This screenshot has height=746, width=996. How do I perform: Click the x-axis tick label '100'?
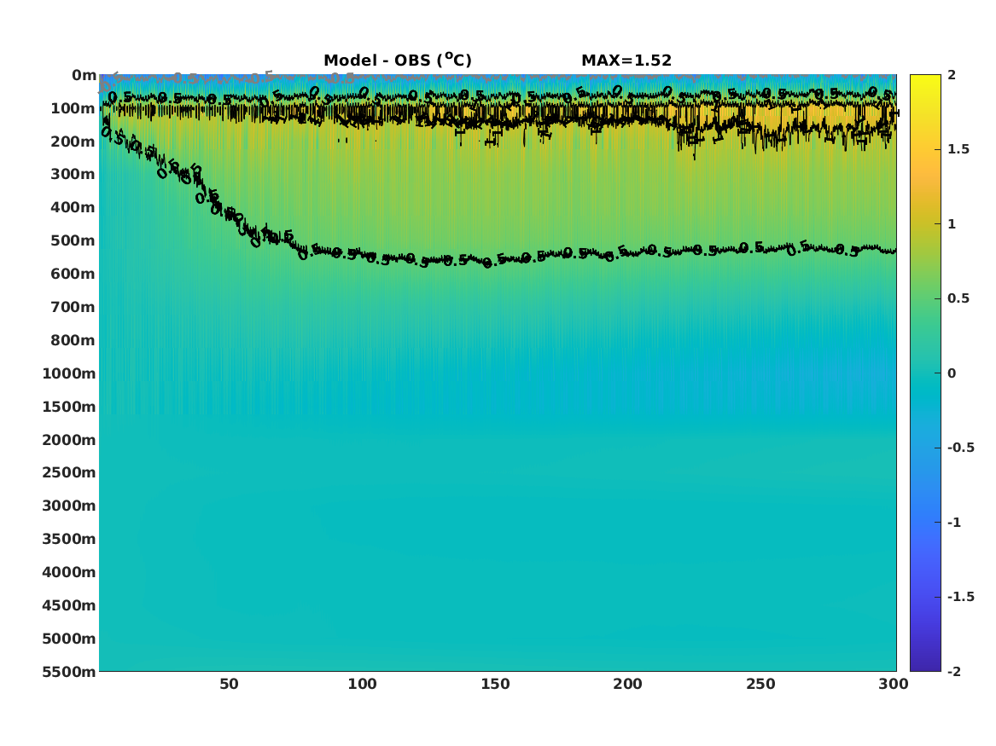(362, 685)
